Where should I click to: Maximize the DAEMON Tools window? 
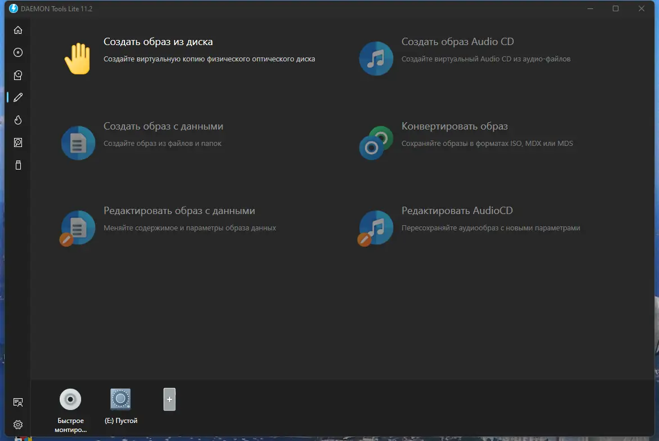point(616,8)
